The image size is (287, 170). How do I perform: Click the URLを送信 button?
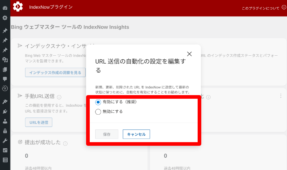tap(39, 122)
